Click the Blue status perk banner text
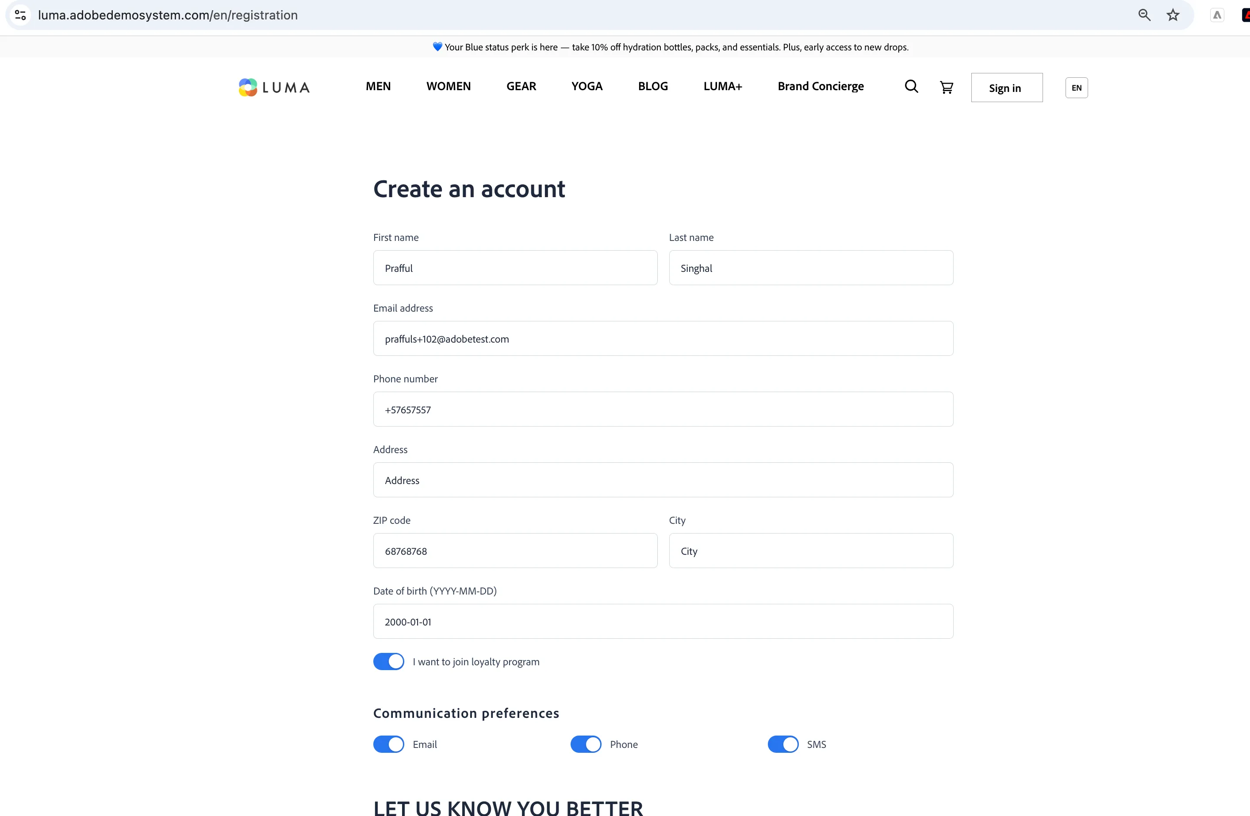The image size is (1250, 816). [x=670, y=47]
